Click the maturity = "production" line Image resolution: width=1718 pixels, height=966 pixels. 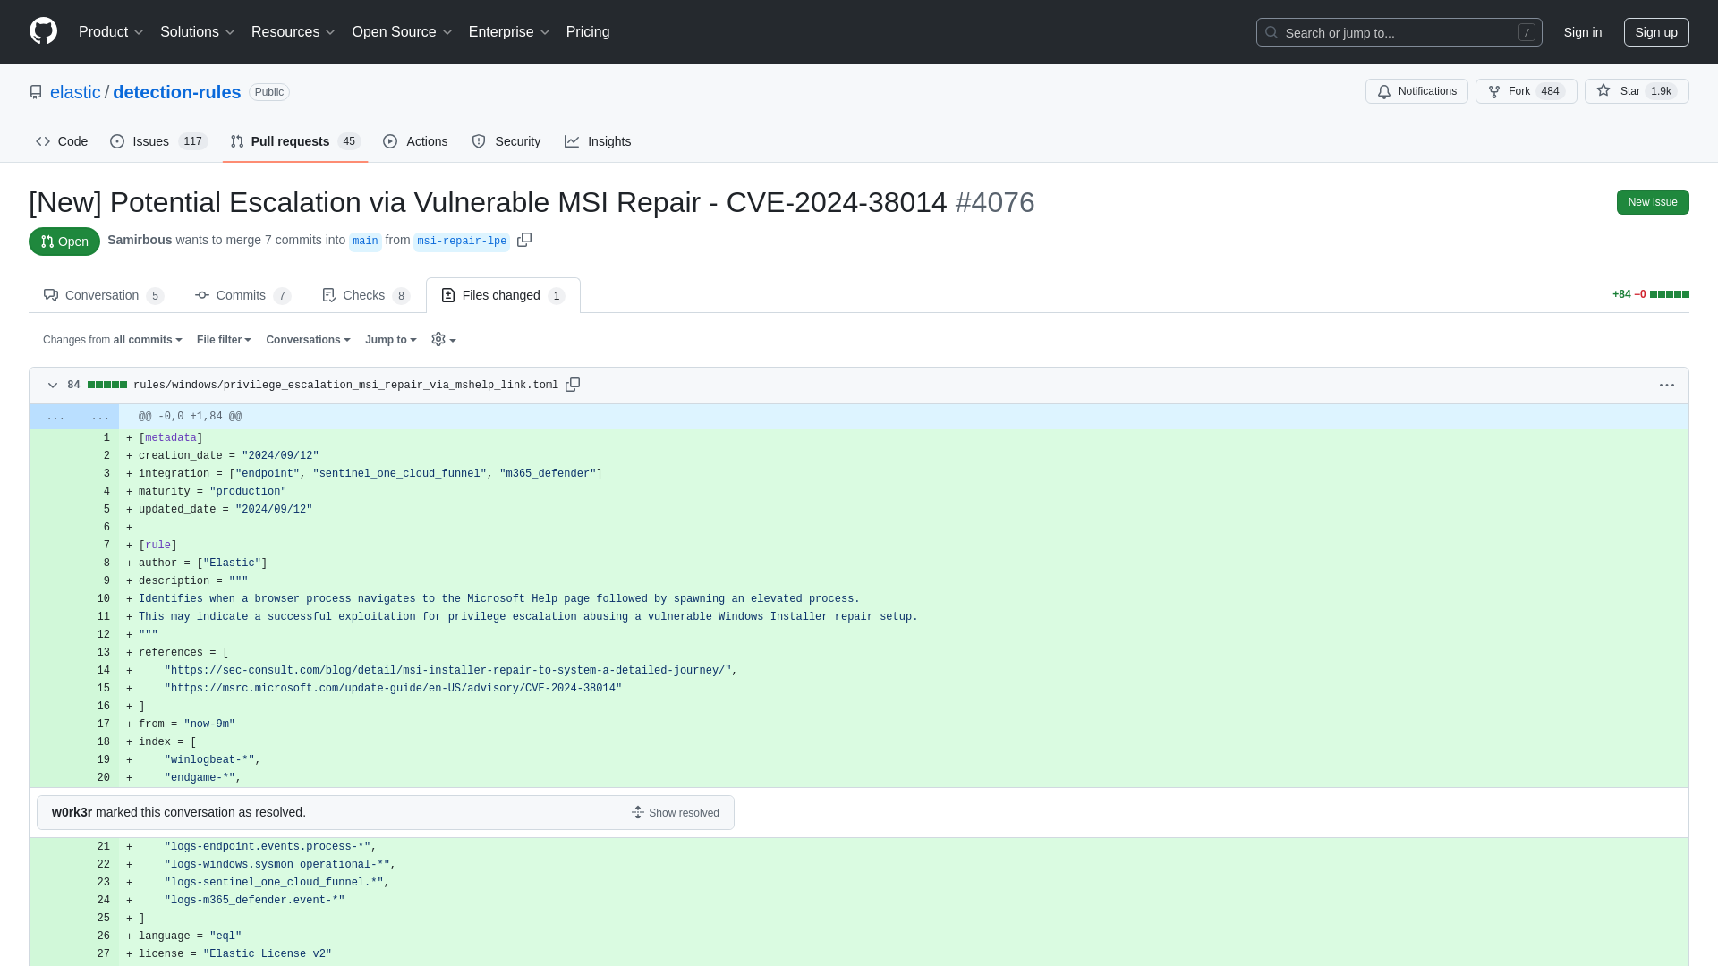tap(213, 492)
